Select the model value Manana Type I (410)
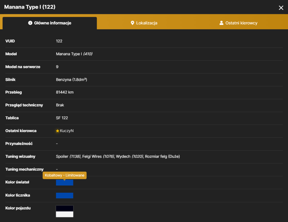 (74, 54)
